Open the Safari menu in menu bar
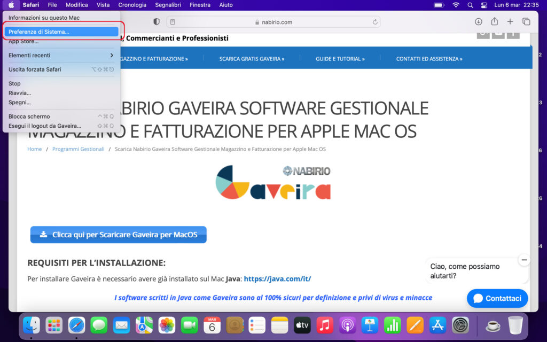 31,5
